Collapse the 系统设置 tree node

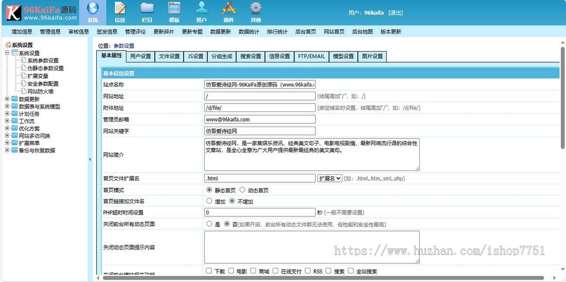pos(7,53)
